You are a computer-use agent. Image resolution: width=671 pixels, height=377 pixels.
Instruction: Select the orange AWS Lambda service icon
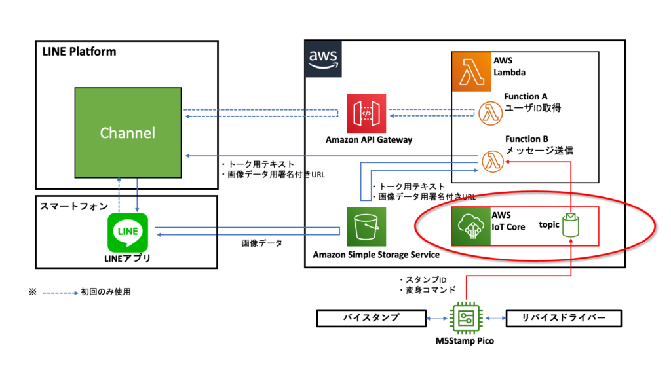click(x=471, y=71)
